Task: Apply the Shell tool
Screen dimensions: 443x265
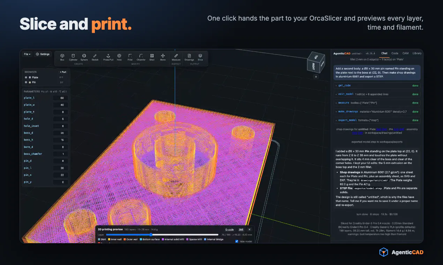Action: [152, 57]
